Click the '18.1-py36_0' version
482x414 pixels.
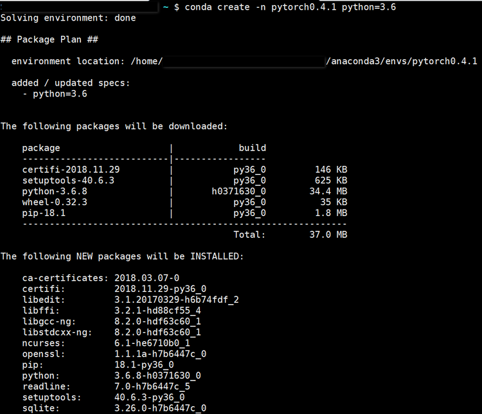click(x=144, y=365)
